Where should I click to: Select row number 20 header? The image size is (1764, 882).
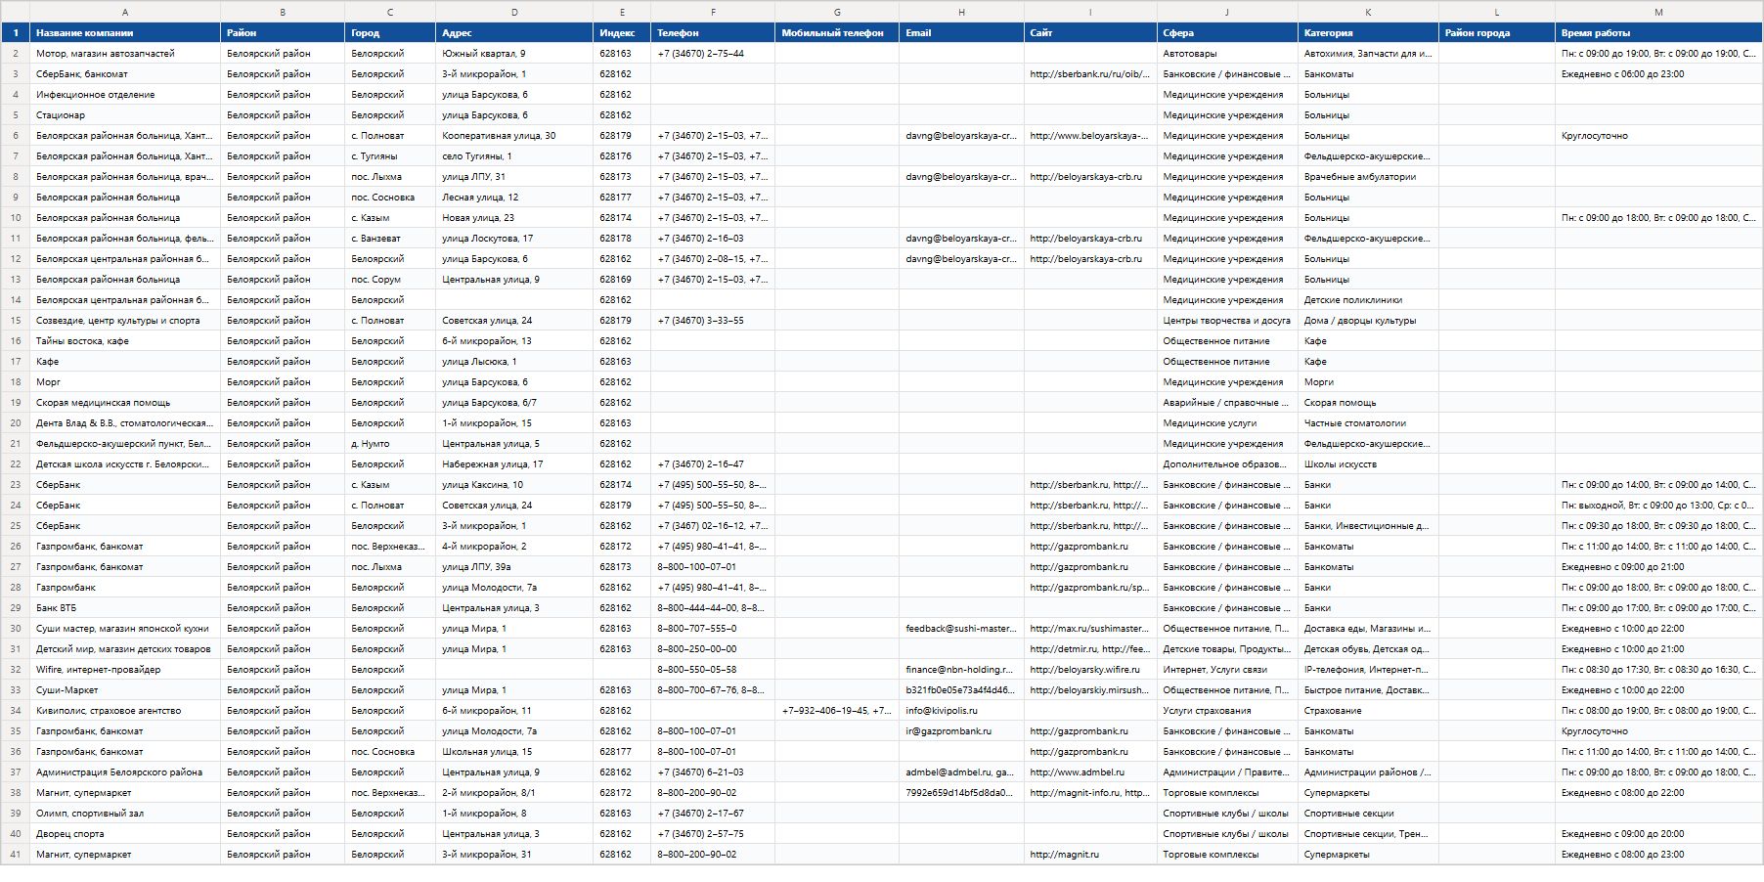[x=16, y=423]
